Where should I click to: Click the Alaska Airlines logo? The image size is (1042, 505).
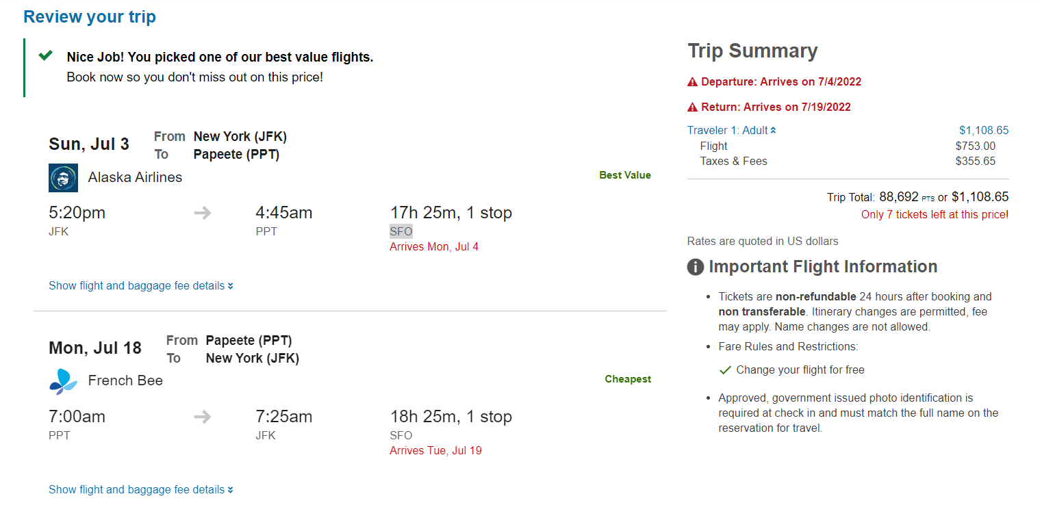click(x=63, y=177)
